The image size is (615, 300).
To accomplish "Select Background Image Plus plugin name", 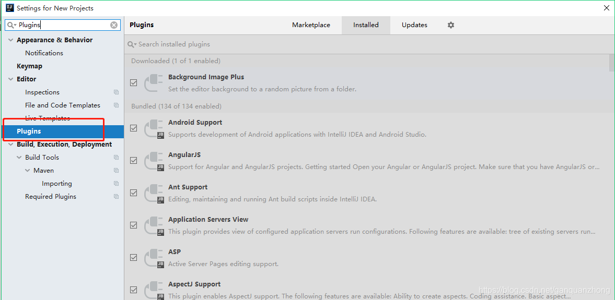I will point(206,77).
